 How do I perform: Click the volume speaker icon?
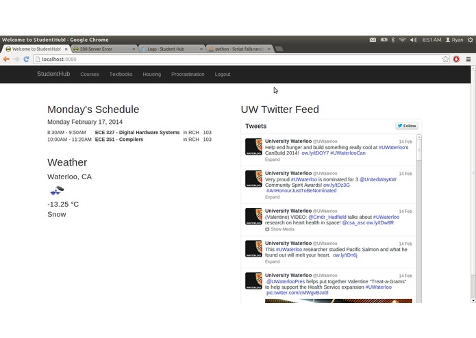coord(414,40)
